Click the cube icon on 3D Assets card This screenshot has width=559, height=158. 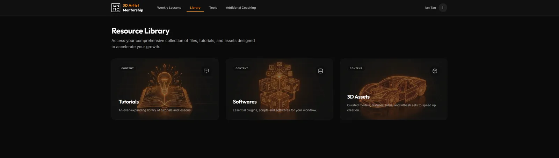[435, 71]
